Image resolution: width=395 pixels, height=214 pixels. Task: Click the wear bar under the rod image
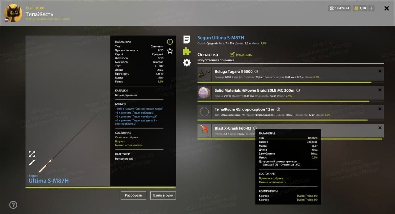coord(101,187)
